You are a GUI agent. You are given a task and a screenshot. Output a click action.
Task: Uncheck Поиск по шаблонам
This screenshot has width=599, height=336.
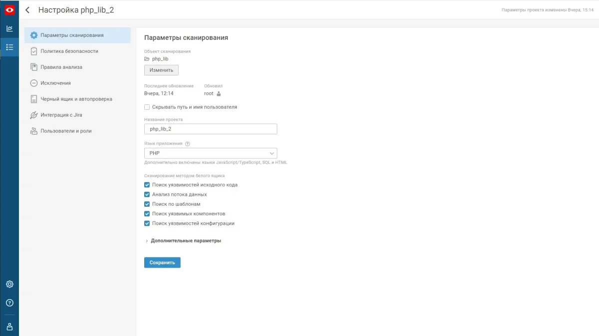coord(147,204)
